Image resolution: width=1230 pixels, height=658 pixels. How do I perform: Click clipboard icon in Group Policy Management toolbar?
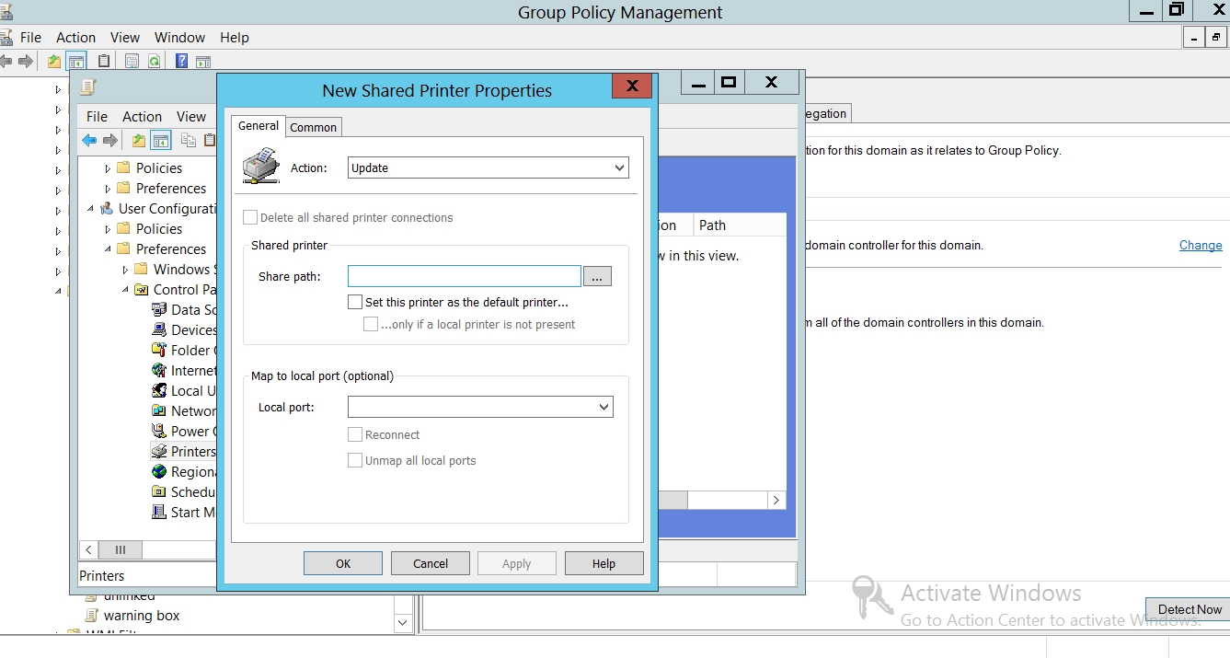[104, 61]
